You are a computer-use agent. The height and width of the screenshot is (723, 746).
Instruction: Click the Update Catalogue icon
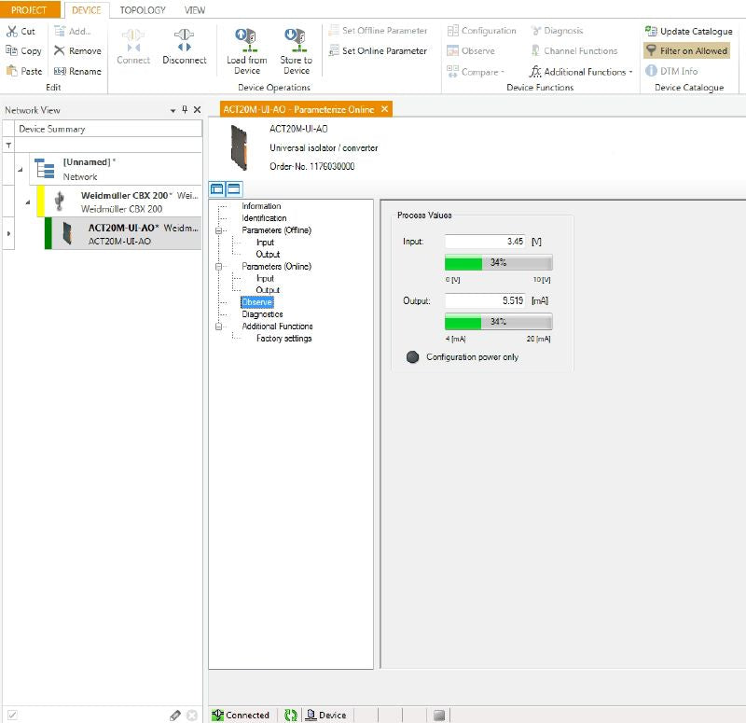652,31
